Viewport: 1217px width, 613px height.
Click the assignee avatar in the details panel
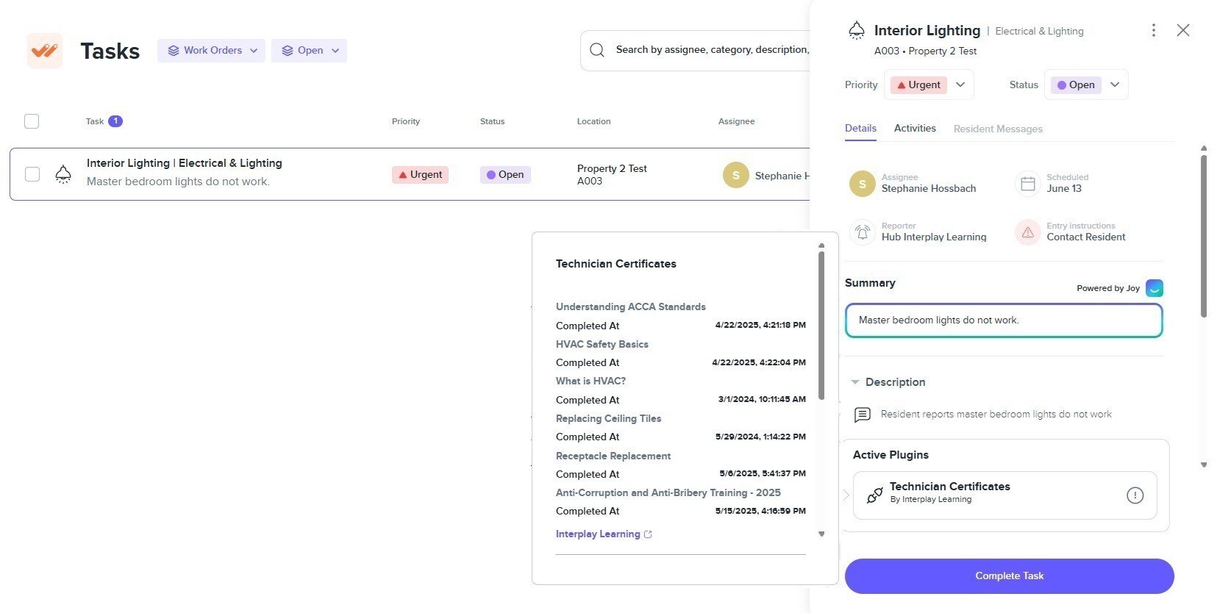coord(862,184)
